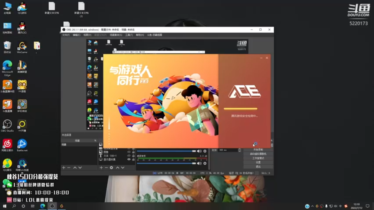Mute the upper audio mixer channel
374x210 pixels.
click(x=199, y=151)
